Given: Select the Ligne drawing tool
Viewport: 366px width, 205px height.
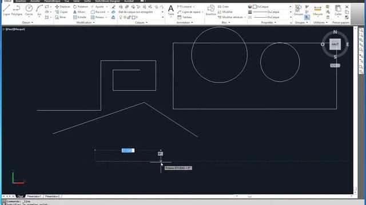Looking at the screenshot, I should (6, 10).
